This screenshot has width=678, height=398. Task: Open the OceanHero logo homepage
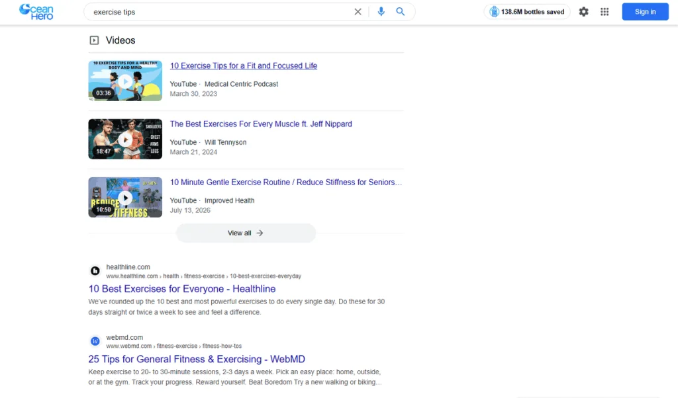pos(36,12)
